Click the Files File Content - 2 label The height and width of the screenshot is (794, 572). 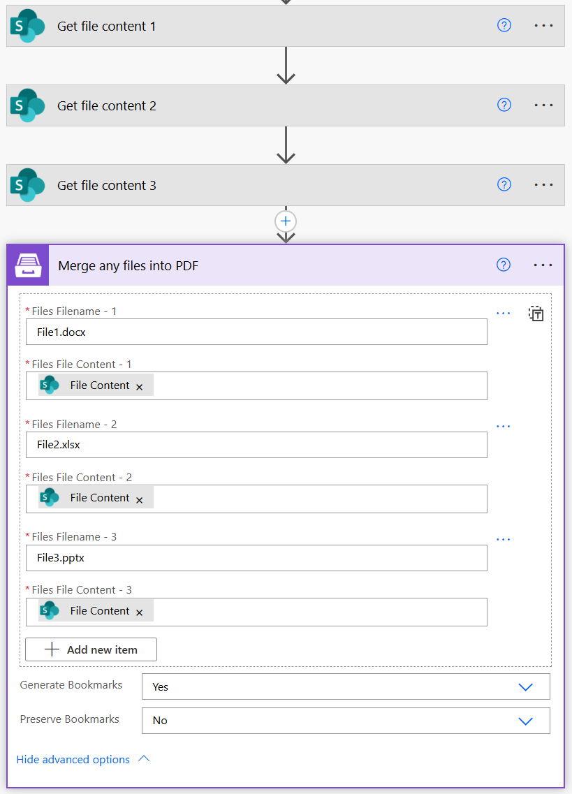pos(82,477)
